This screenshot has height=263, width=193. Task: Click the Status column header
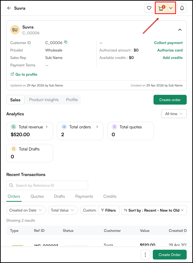[68, 231]
